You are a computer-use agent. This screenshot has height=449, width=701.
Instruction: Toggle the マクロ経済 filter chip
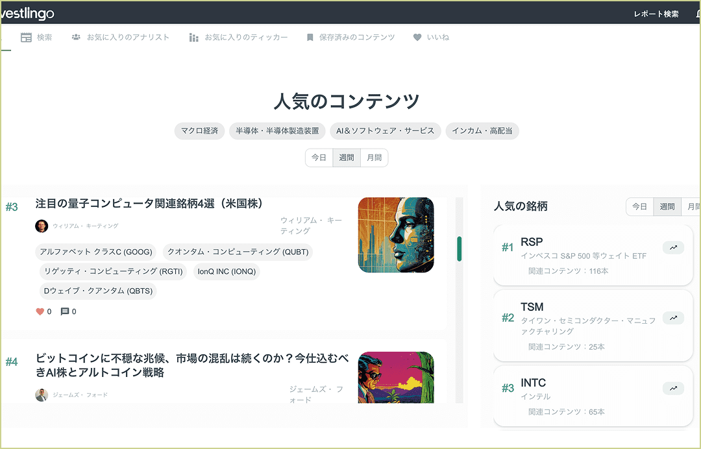point(199,130)
